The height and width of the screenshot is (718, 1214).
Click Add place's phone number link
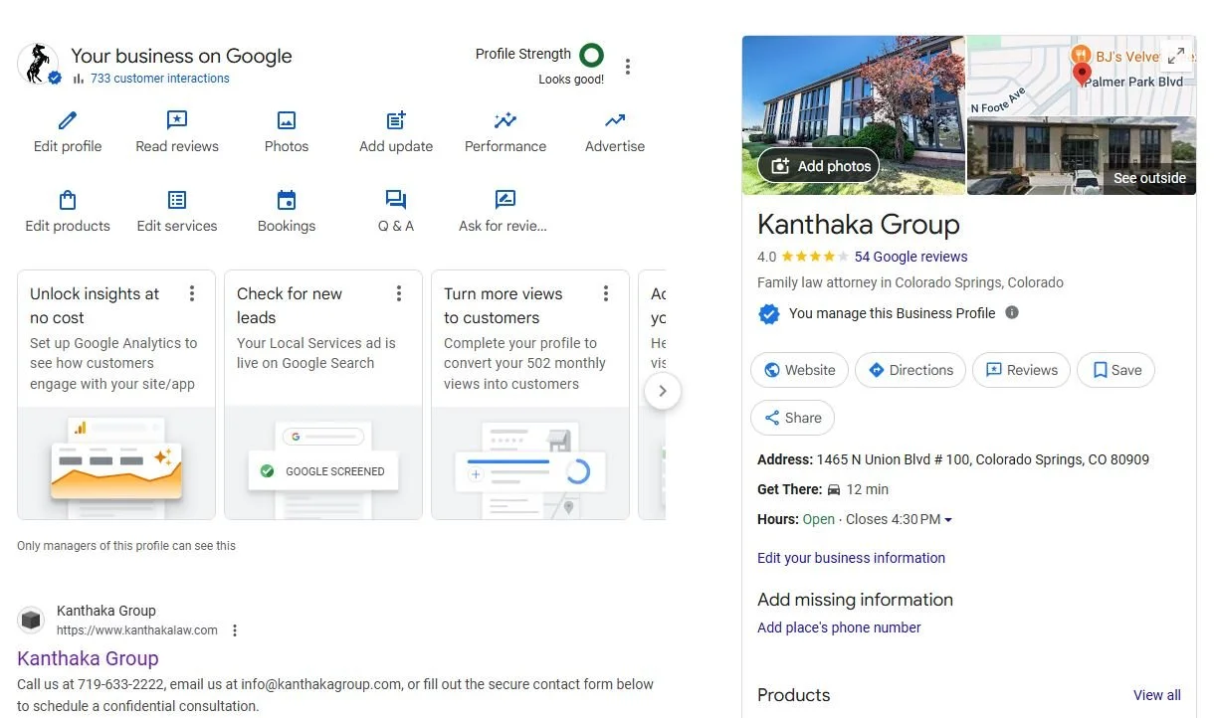839,628
